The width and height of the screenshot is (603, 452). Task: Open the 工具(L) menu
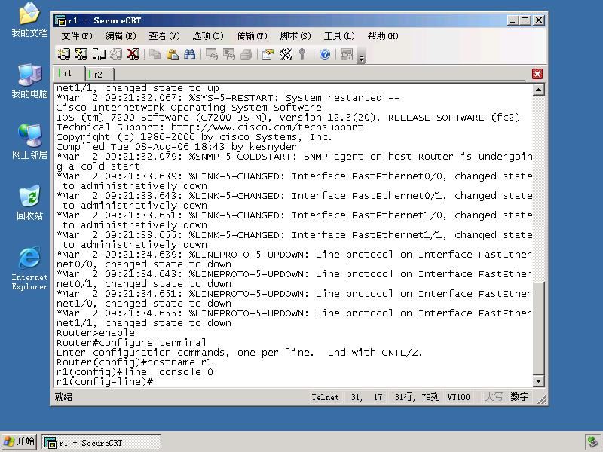339,36
